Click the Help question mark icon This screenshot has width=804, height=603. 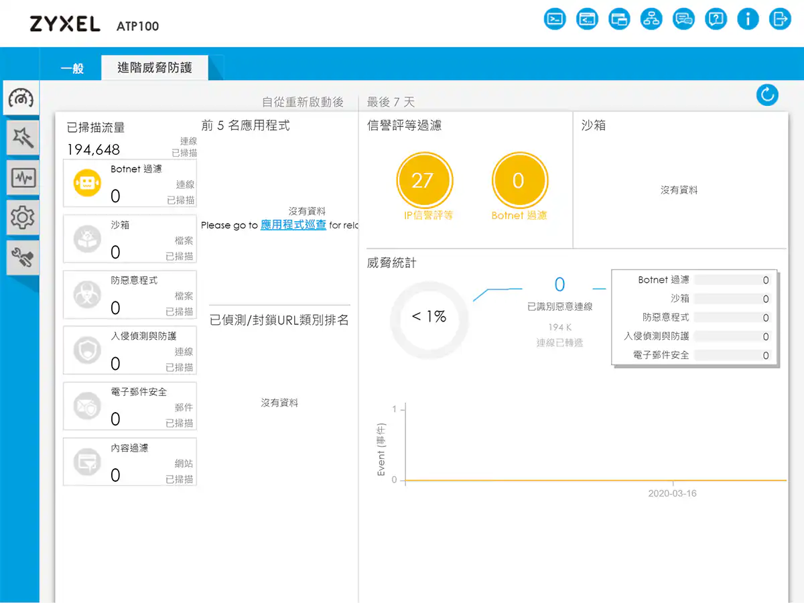click(x=716, y=19)
